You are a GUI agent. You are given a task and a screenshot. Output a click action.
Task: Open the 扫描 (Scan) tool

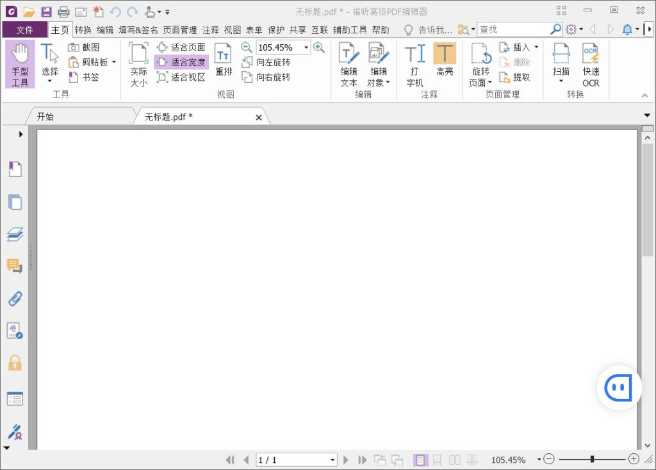(x=561, y=62)
